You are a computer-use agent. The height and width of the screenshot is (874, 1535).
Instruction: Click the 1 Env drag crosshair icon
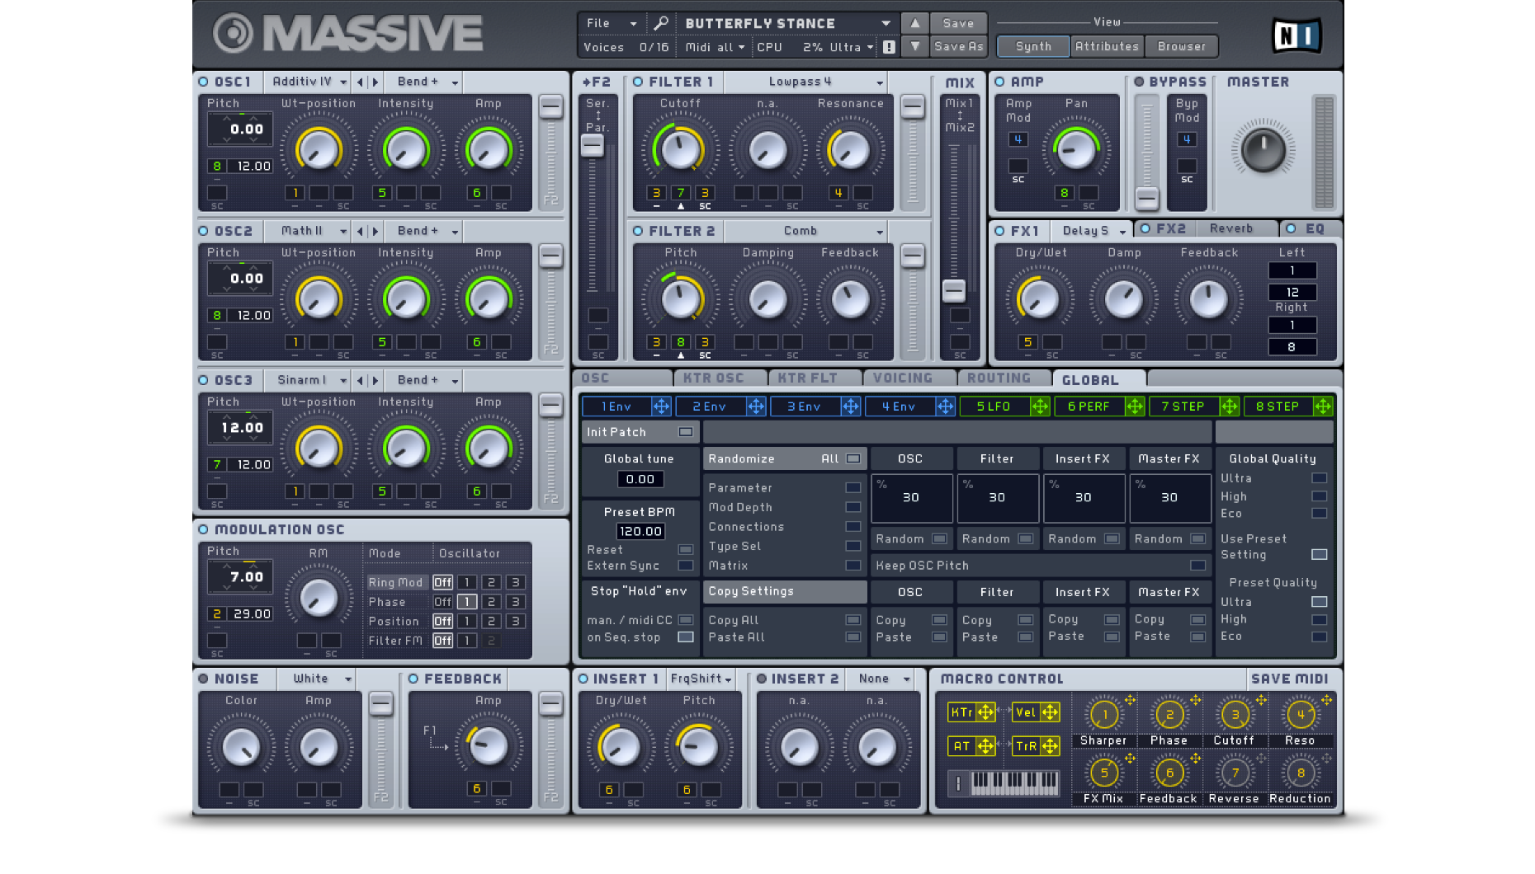tap(661, 406)
